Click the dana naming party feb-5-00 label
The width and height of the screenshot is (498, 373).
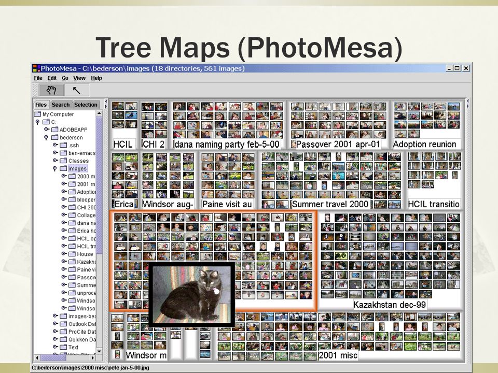point(227,145)
